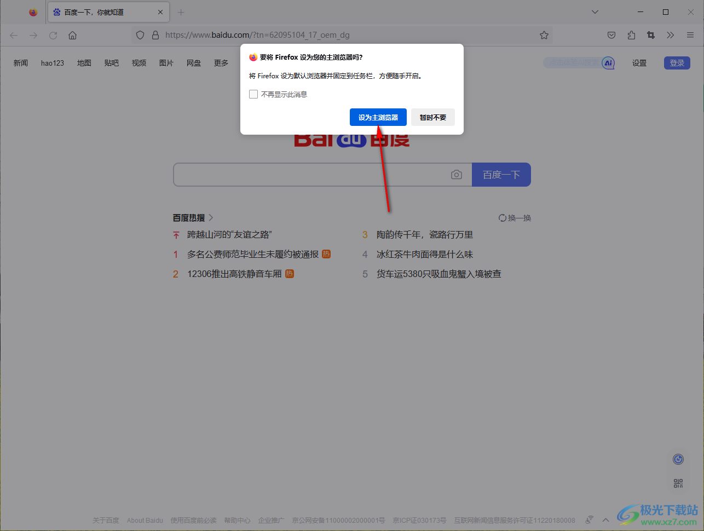Open the Extensions puzzle-piece icon
This screenshot has height=531, width=704.
coord(631,35)
